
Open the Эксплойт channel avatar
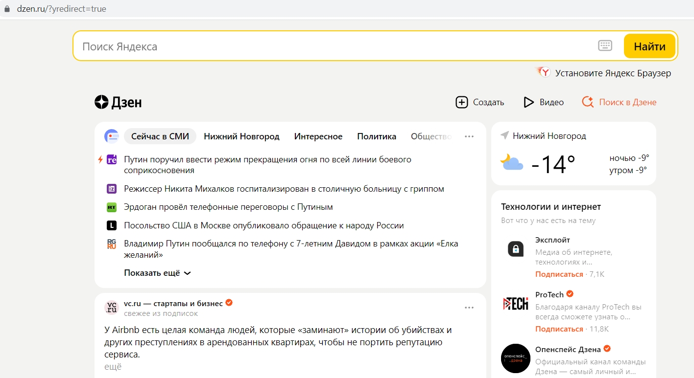516,249
